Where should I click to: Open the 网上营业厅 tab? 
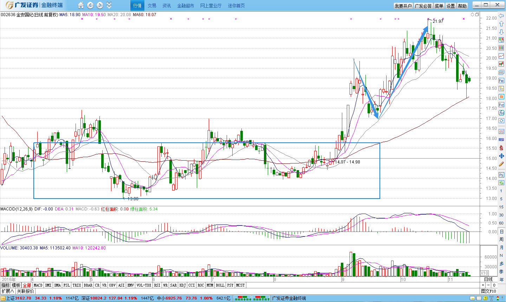point(211,6)
